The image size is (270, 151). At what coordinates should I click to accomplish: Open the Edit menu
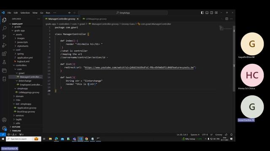[16, 13]
